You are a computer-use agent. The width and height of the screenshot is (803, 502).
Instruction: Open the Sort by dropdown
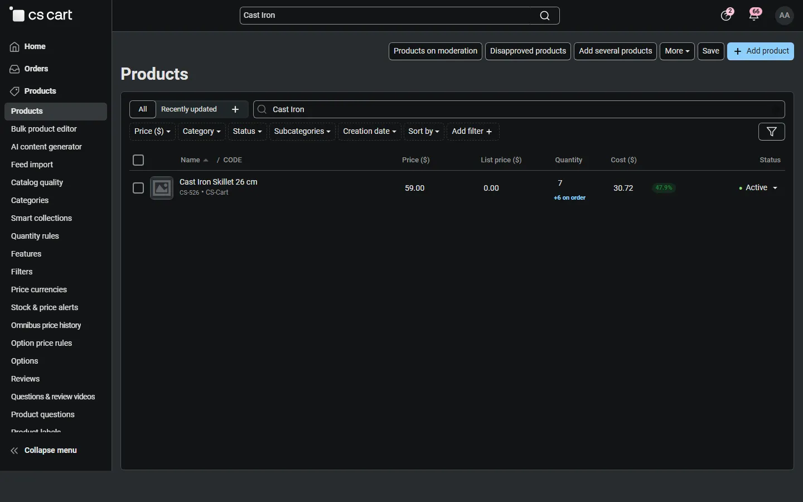[424, 132]
